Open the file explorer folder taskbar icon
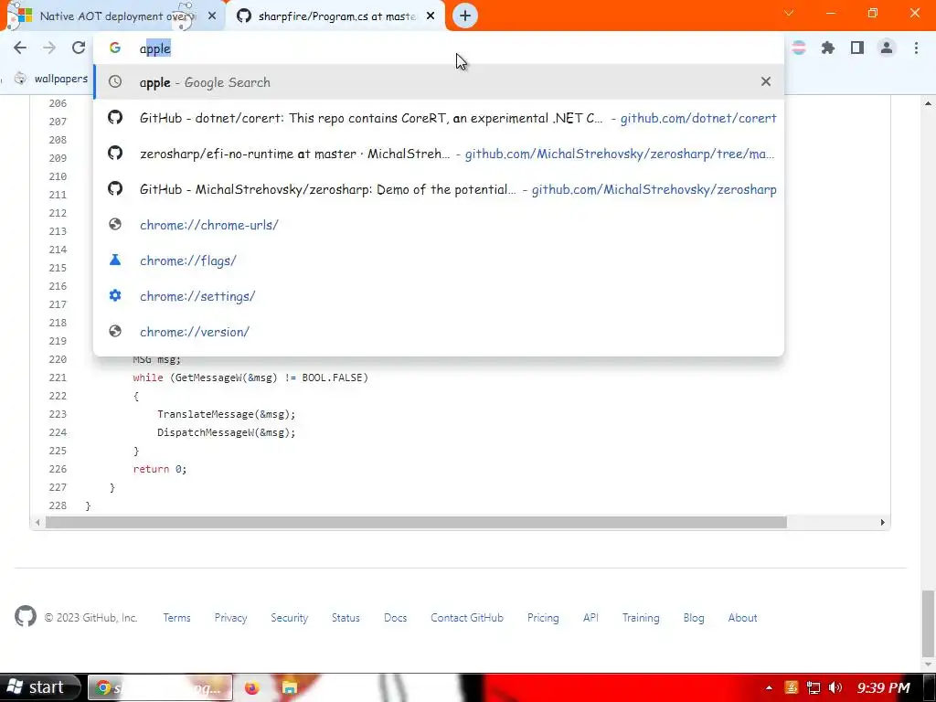 coord(290,687)
